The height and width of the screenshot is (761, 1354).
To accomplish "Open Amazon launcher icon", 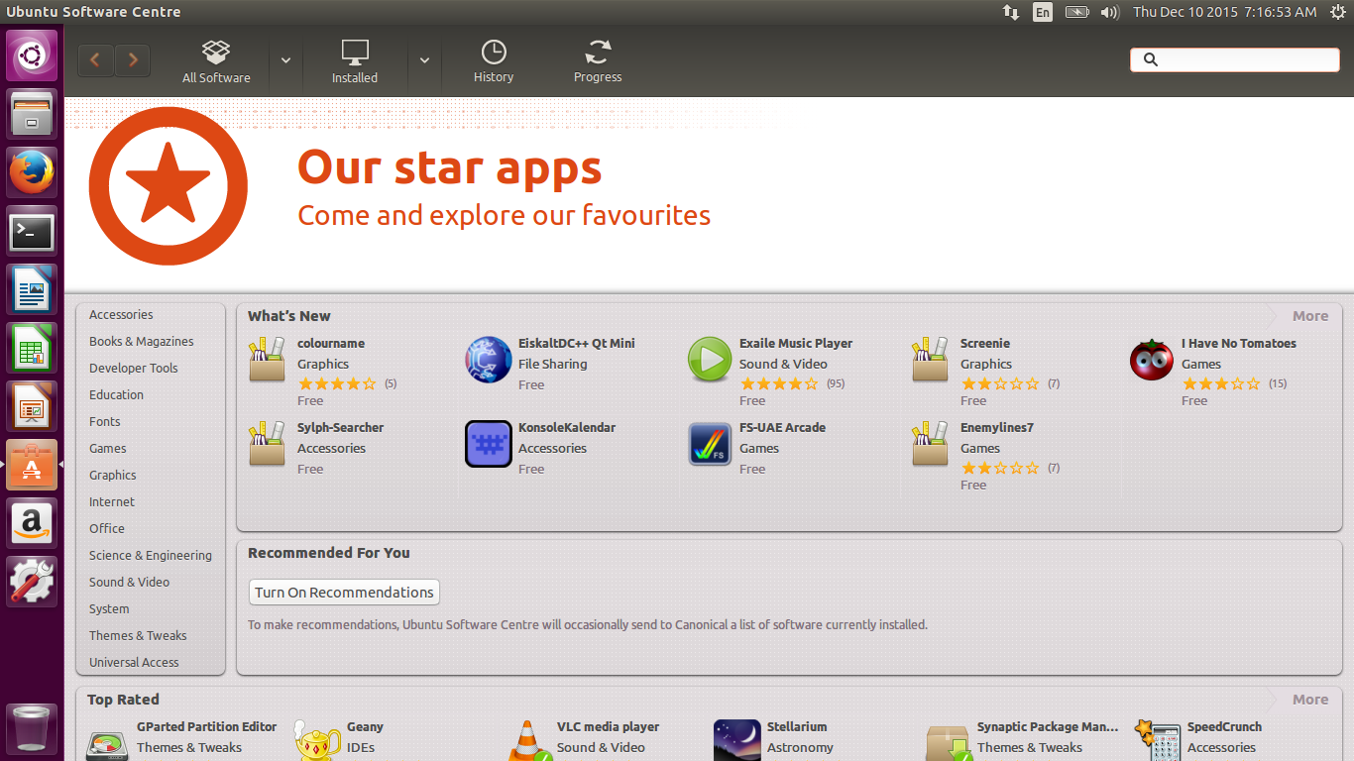I will 32,523.
